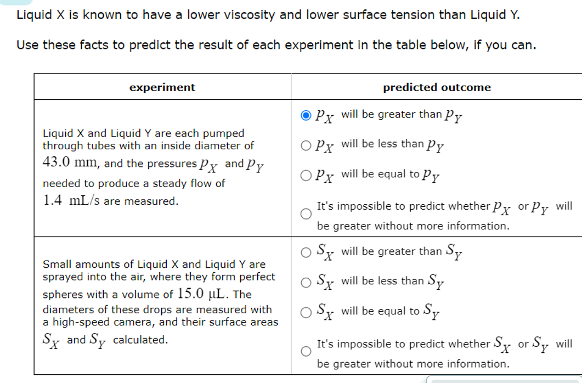Select impossible to predict for pressure experiment
Screen dimensions: 582x383
[x=306, y=213]
